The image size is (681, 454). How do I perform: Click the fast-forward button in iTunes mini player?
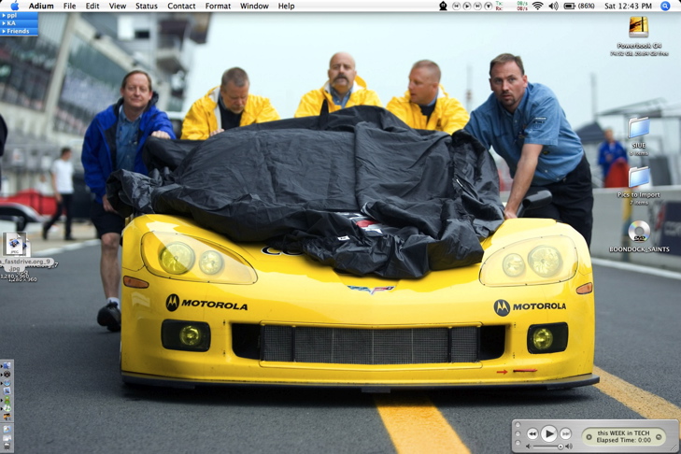coord(565,434)
